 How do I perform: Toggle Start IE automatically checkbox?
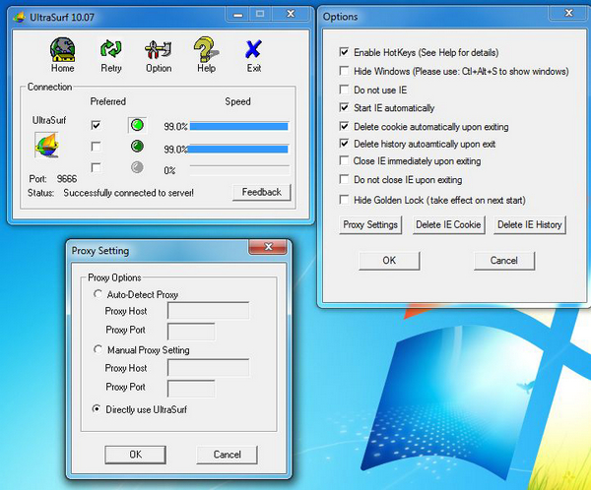click(344, 107)
